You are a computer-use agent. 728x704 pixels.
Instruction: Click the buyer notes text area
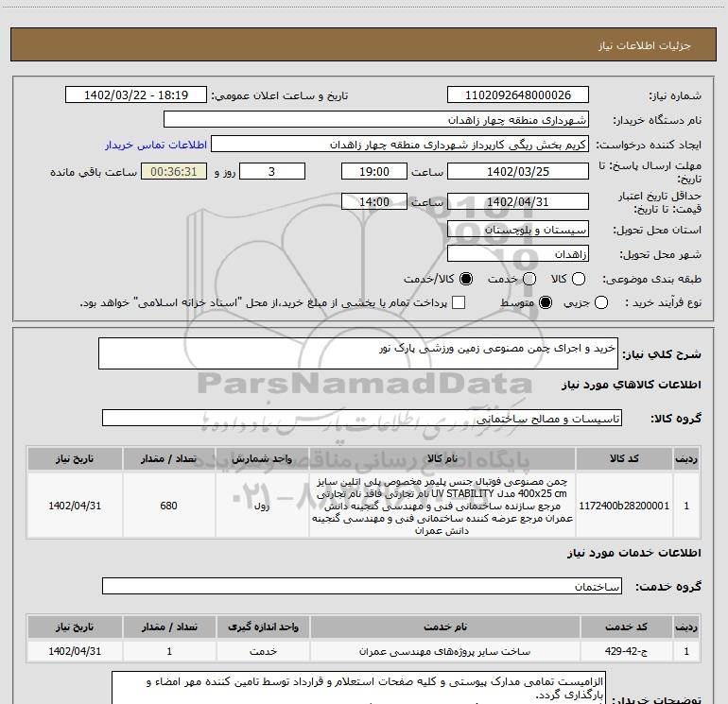tap(359, 688)
